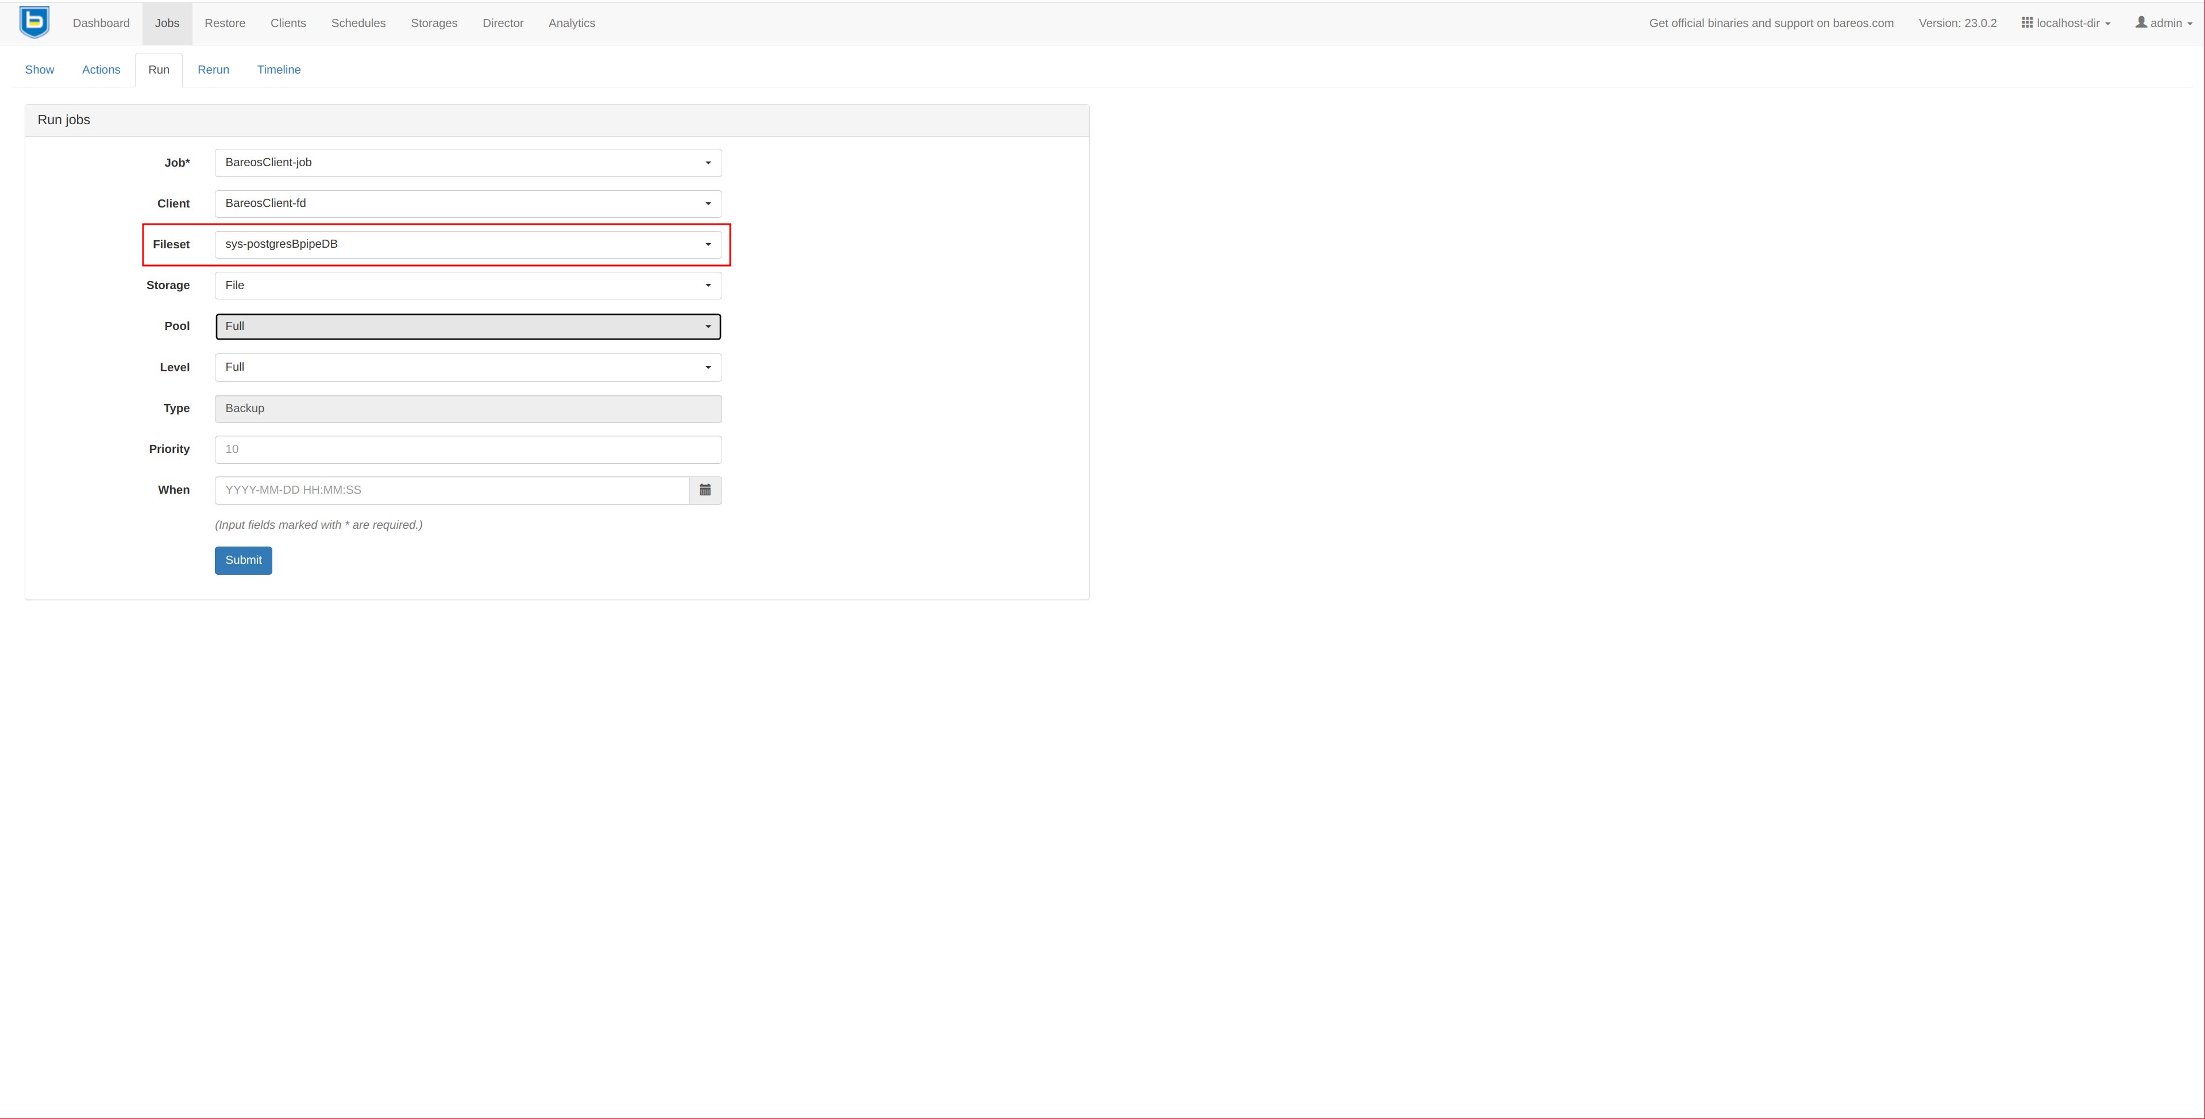The width and height of the screenshot is (2205, 1119).
Task: Open the Level dropdown
Action: pos(467,367)
